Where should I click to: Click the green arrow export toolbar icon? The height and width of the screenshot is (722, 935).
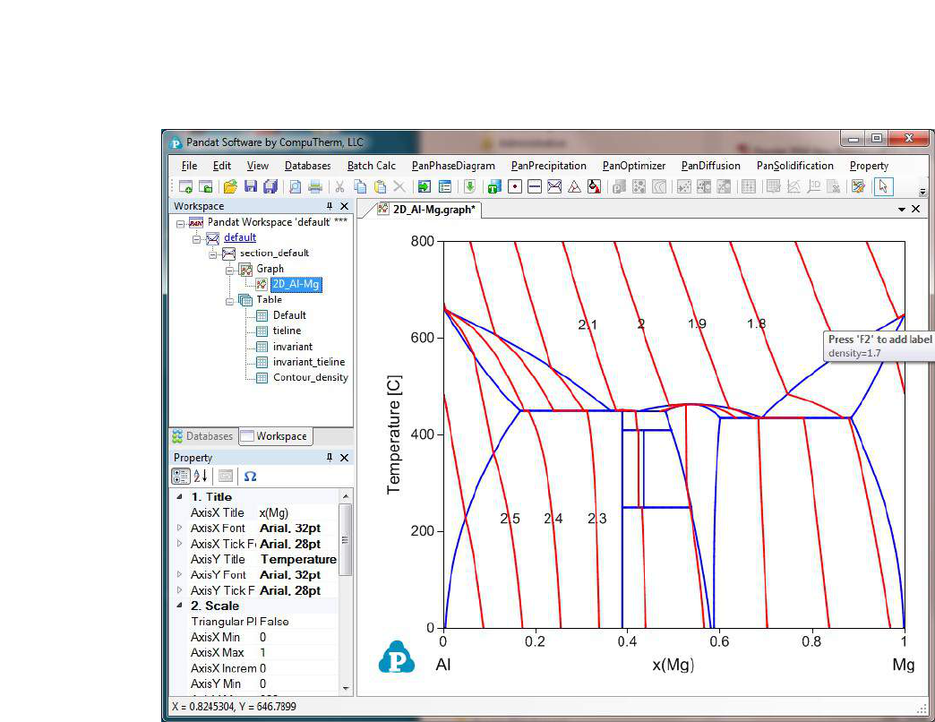click(424, 186)
